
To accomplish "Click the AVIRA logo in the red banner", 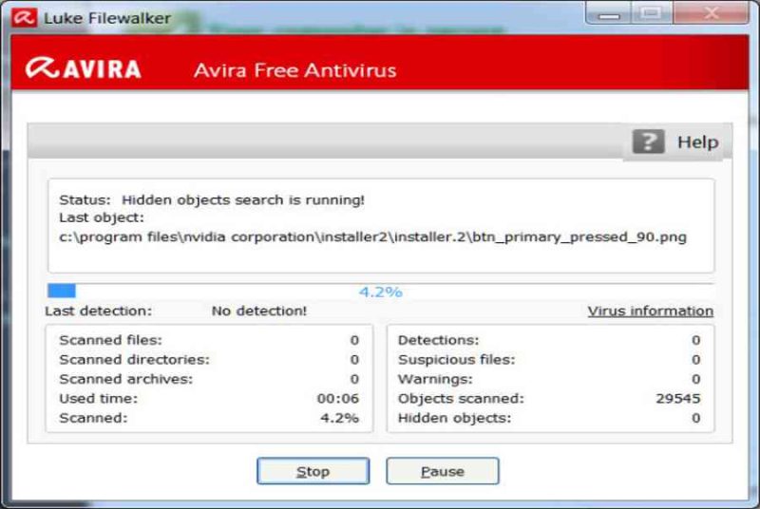I will coord(84,68).
